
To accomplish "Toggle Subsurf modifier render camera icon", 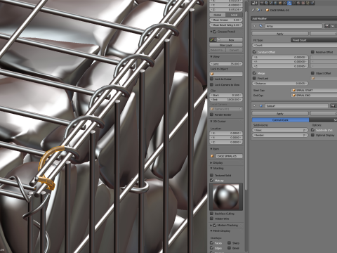I will tap(333, 106).
